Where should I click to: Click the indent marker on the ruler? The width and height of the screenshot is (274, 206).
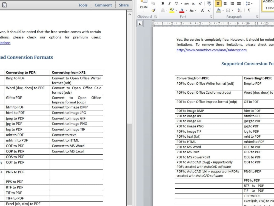click(x=153, y=23)
